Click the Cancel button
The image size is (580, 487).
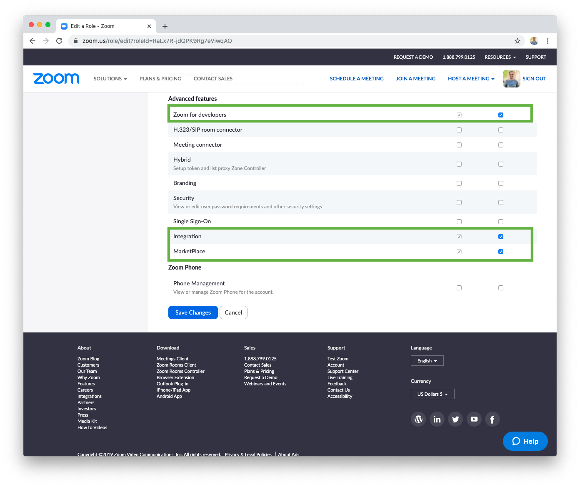click(233, 312)
